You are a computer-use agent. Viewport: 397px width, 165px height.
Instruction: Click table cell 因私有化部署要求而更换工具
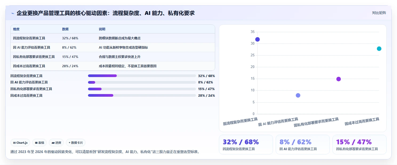tap(34, 57)
